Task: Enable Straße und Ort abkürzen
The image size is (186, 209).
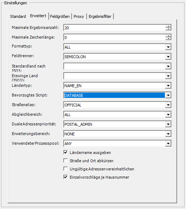Action: point(65,161)
